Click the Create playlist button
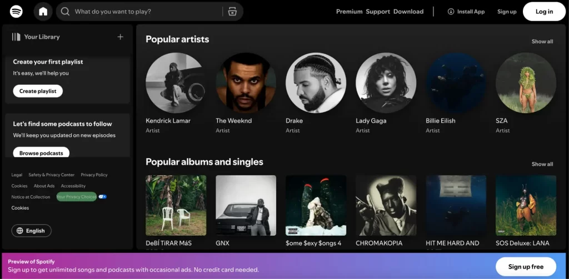The image size is (569, 279). pos(38,91)
